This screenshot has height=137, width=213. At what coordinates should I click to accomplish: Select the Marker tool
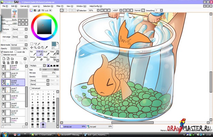(33, 59)
